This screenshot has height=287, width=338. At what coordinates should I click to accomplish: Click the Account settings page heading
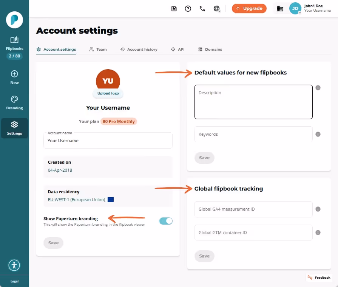[77, 31]
